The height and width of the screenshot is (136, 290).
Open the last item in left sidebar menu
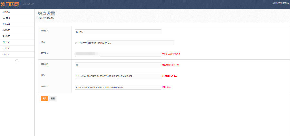[6, 54]
